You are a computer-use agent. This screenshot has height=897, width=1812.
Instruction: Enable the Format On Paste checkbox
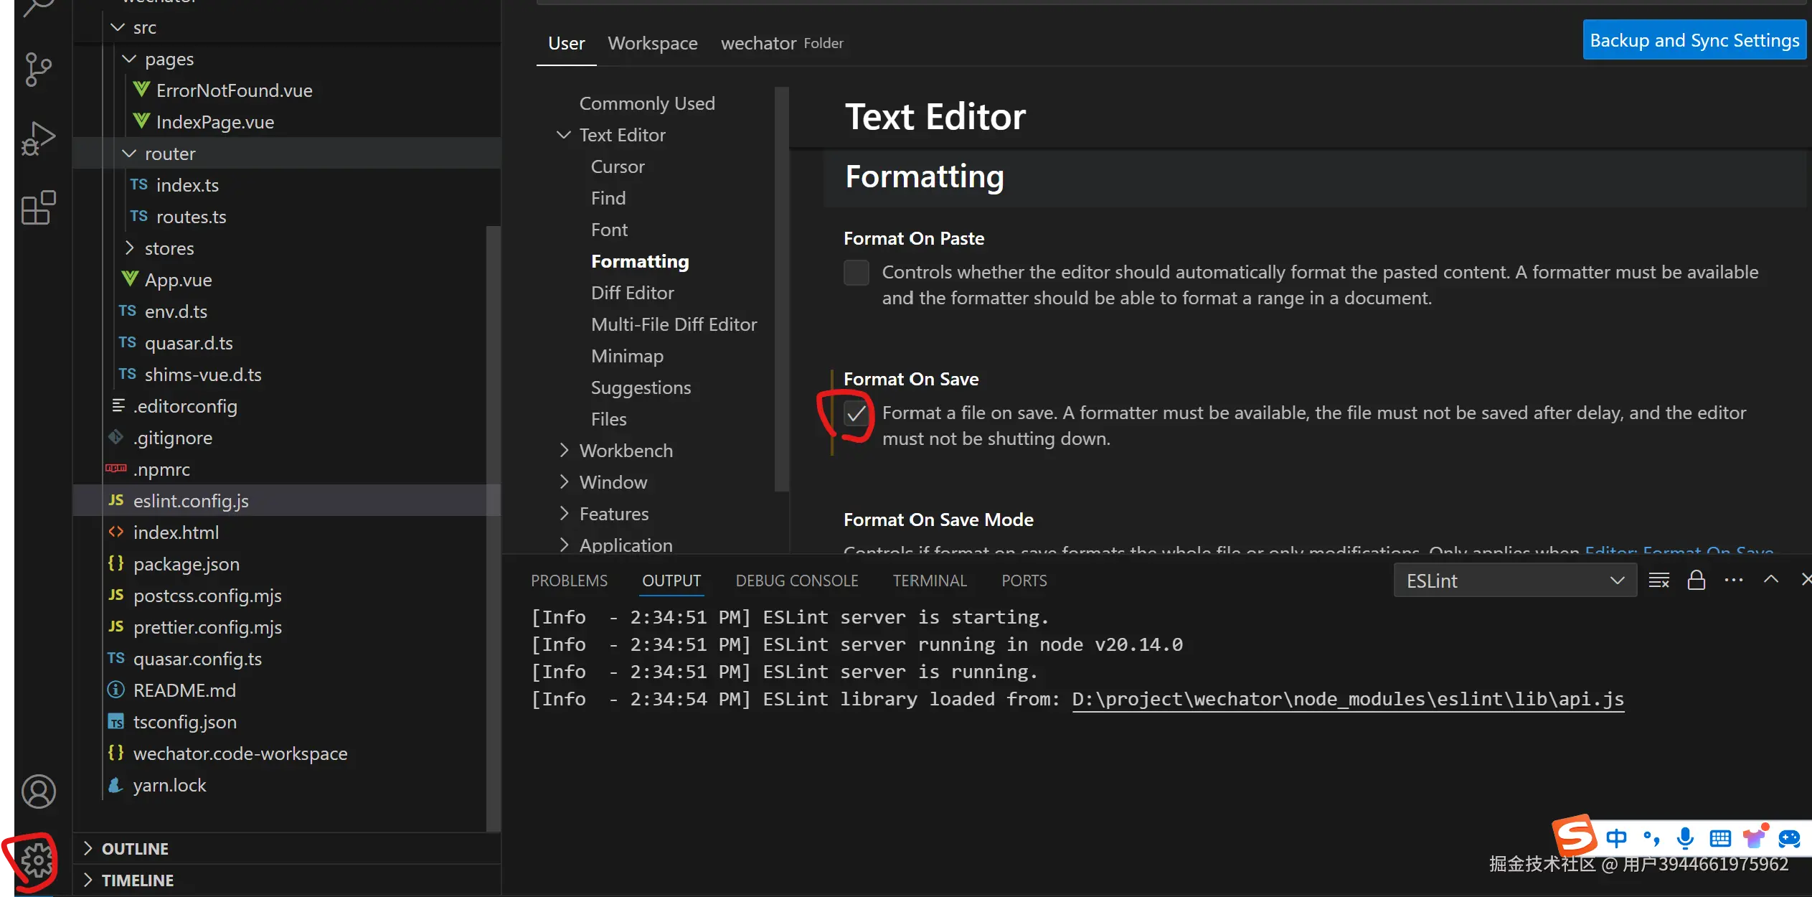[857, 273]
